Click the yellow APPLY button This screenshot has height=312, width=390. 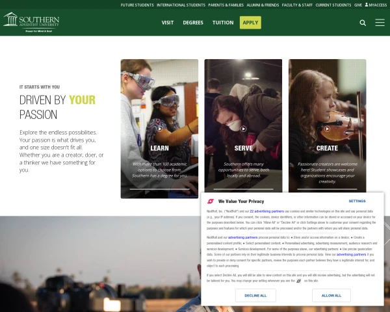point(250,23)
